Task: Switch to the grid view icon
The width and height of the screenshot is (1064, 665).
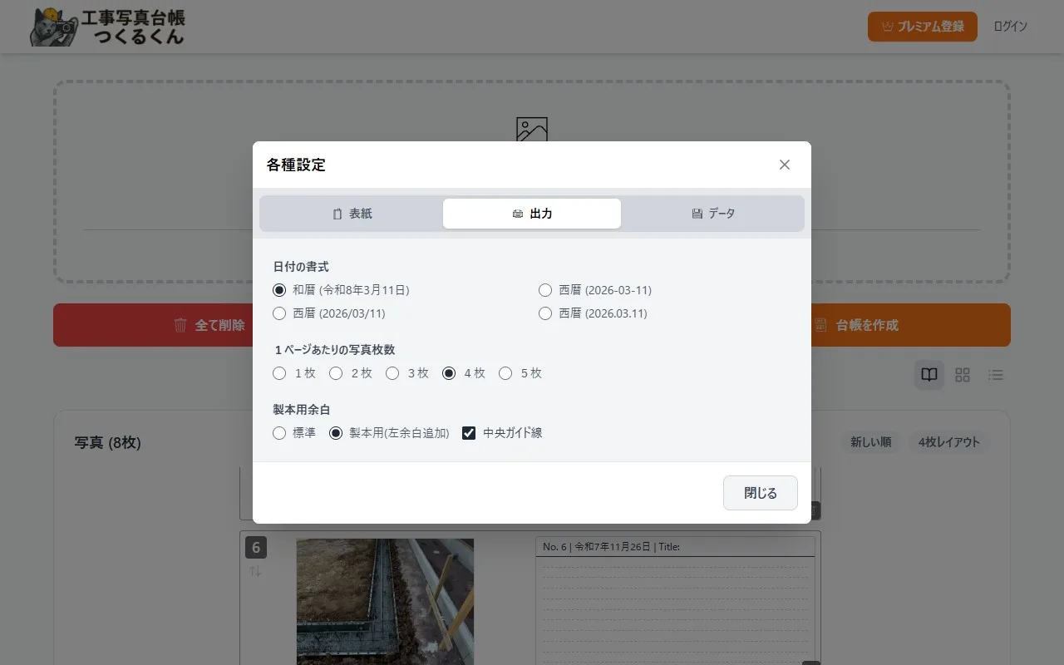Action: (962, 375)
